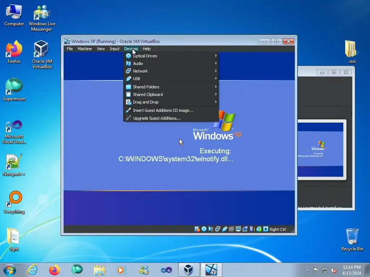The image size is (370, 277).
Task: Click the gray shared folders status icon
Action: coord(232,229)
